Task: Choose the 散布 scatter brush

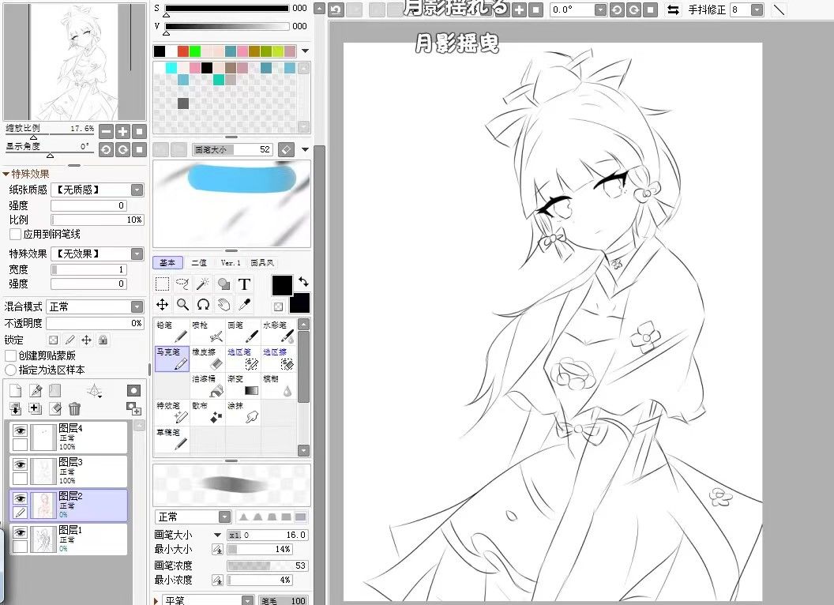Action: [x=208, y=412]
